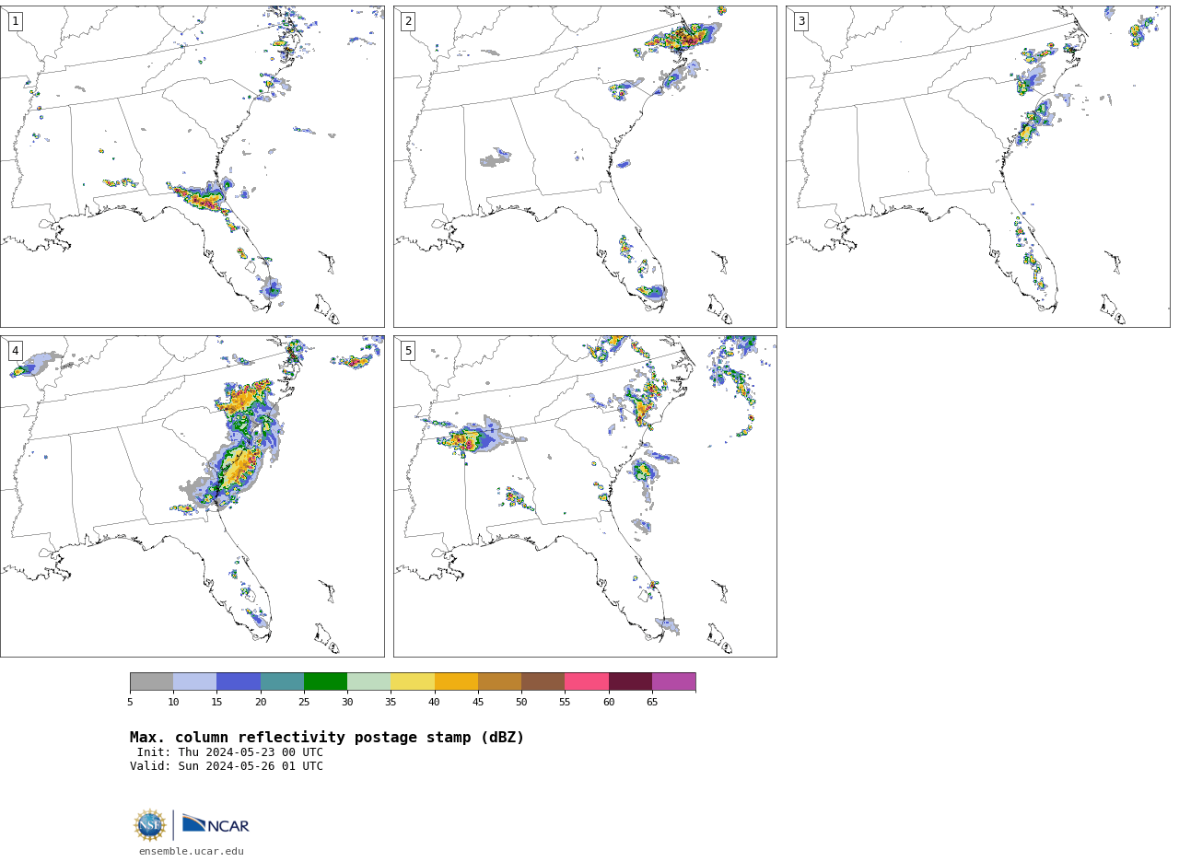Image resolution: width=1179 pixels, height=862 pixels.
Task: Open ensemble member 2 reflectivity map
Action: tap(585, 167)
